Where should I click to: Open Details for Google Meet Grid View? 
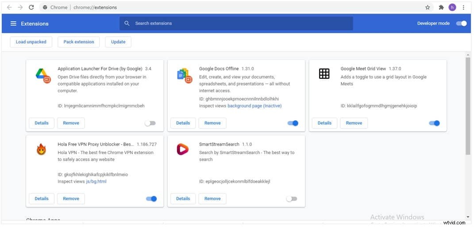coord(324,123)
